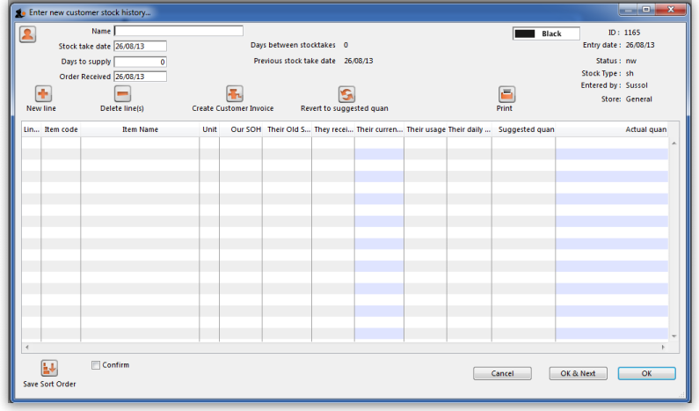Click the Days between stocktakes value 0
This screenshot has width=699, height=411.
tap(346, 45)
